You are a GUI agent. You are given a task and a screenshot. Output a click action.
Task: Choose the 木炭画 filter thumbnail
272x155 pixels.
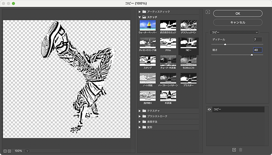click(x=168, y=96)
